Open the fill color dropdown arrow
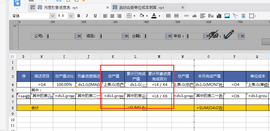Viewport: 270px width, 131px height. pos(147,16)
